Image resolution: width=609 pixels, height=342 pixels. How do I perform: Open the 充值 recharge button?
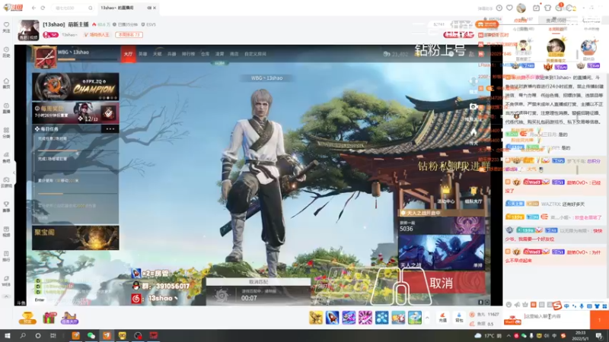[442, 318]
